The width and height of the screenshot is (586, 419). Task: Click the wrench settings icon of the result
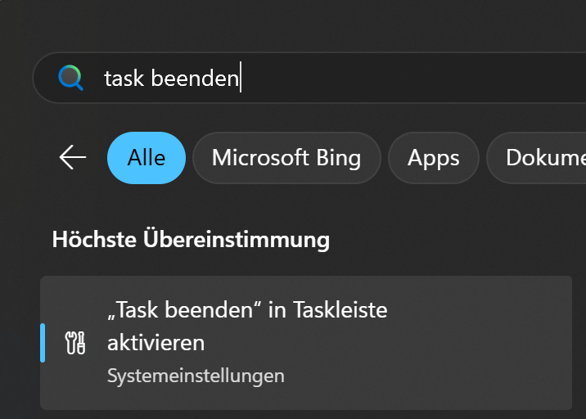[74, 343]
